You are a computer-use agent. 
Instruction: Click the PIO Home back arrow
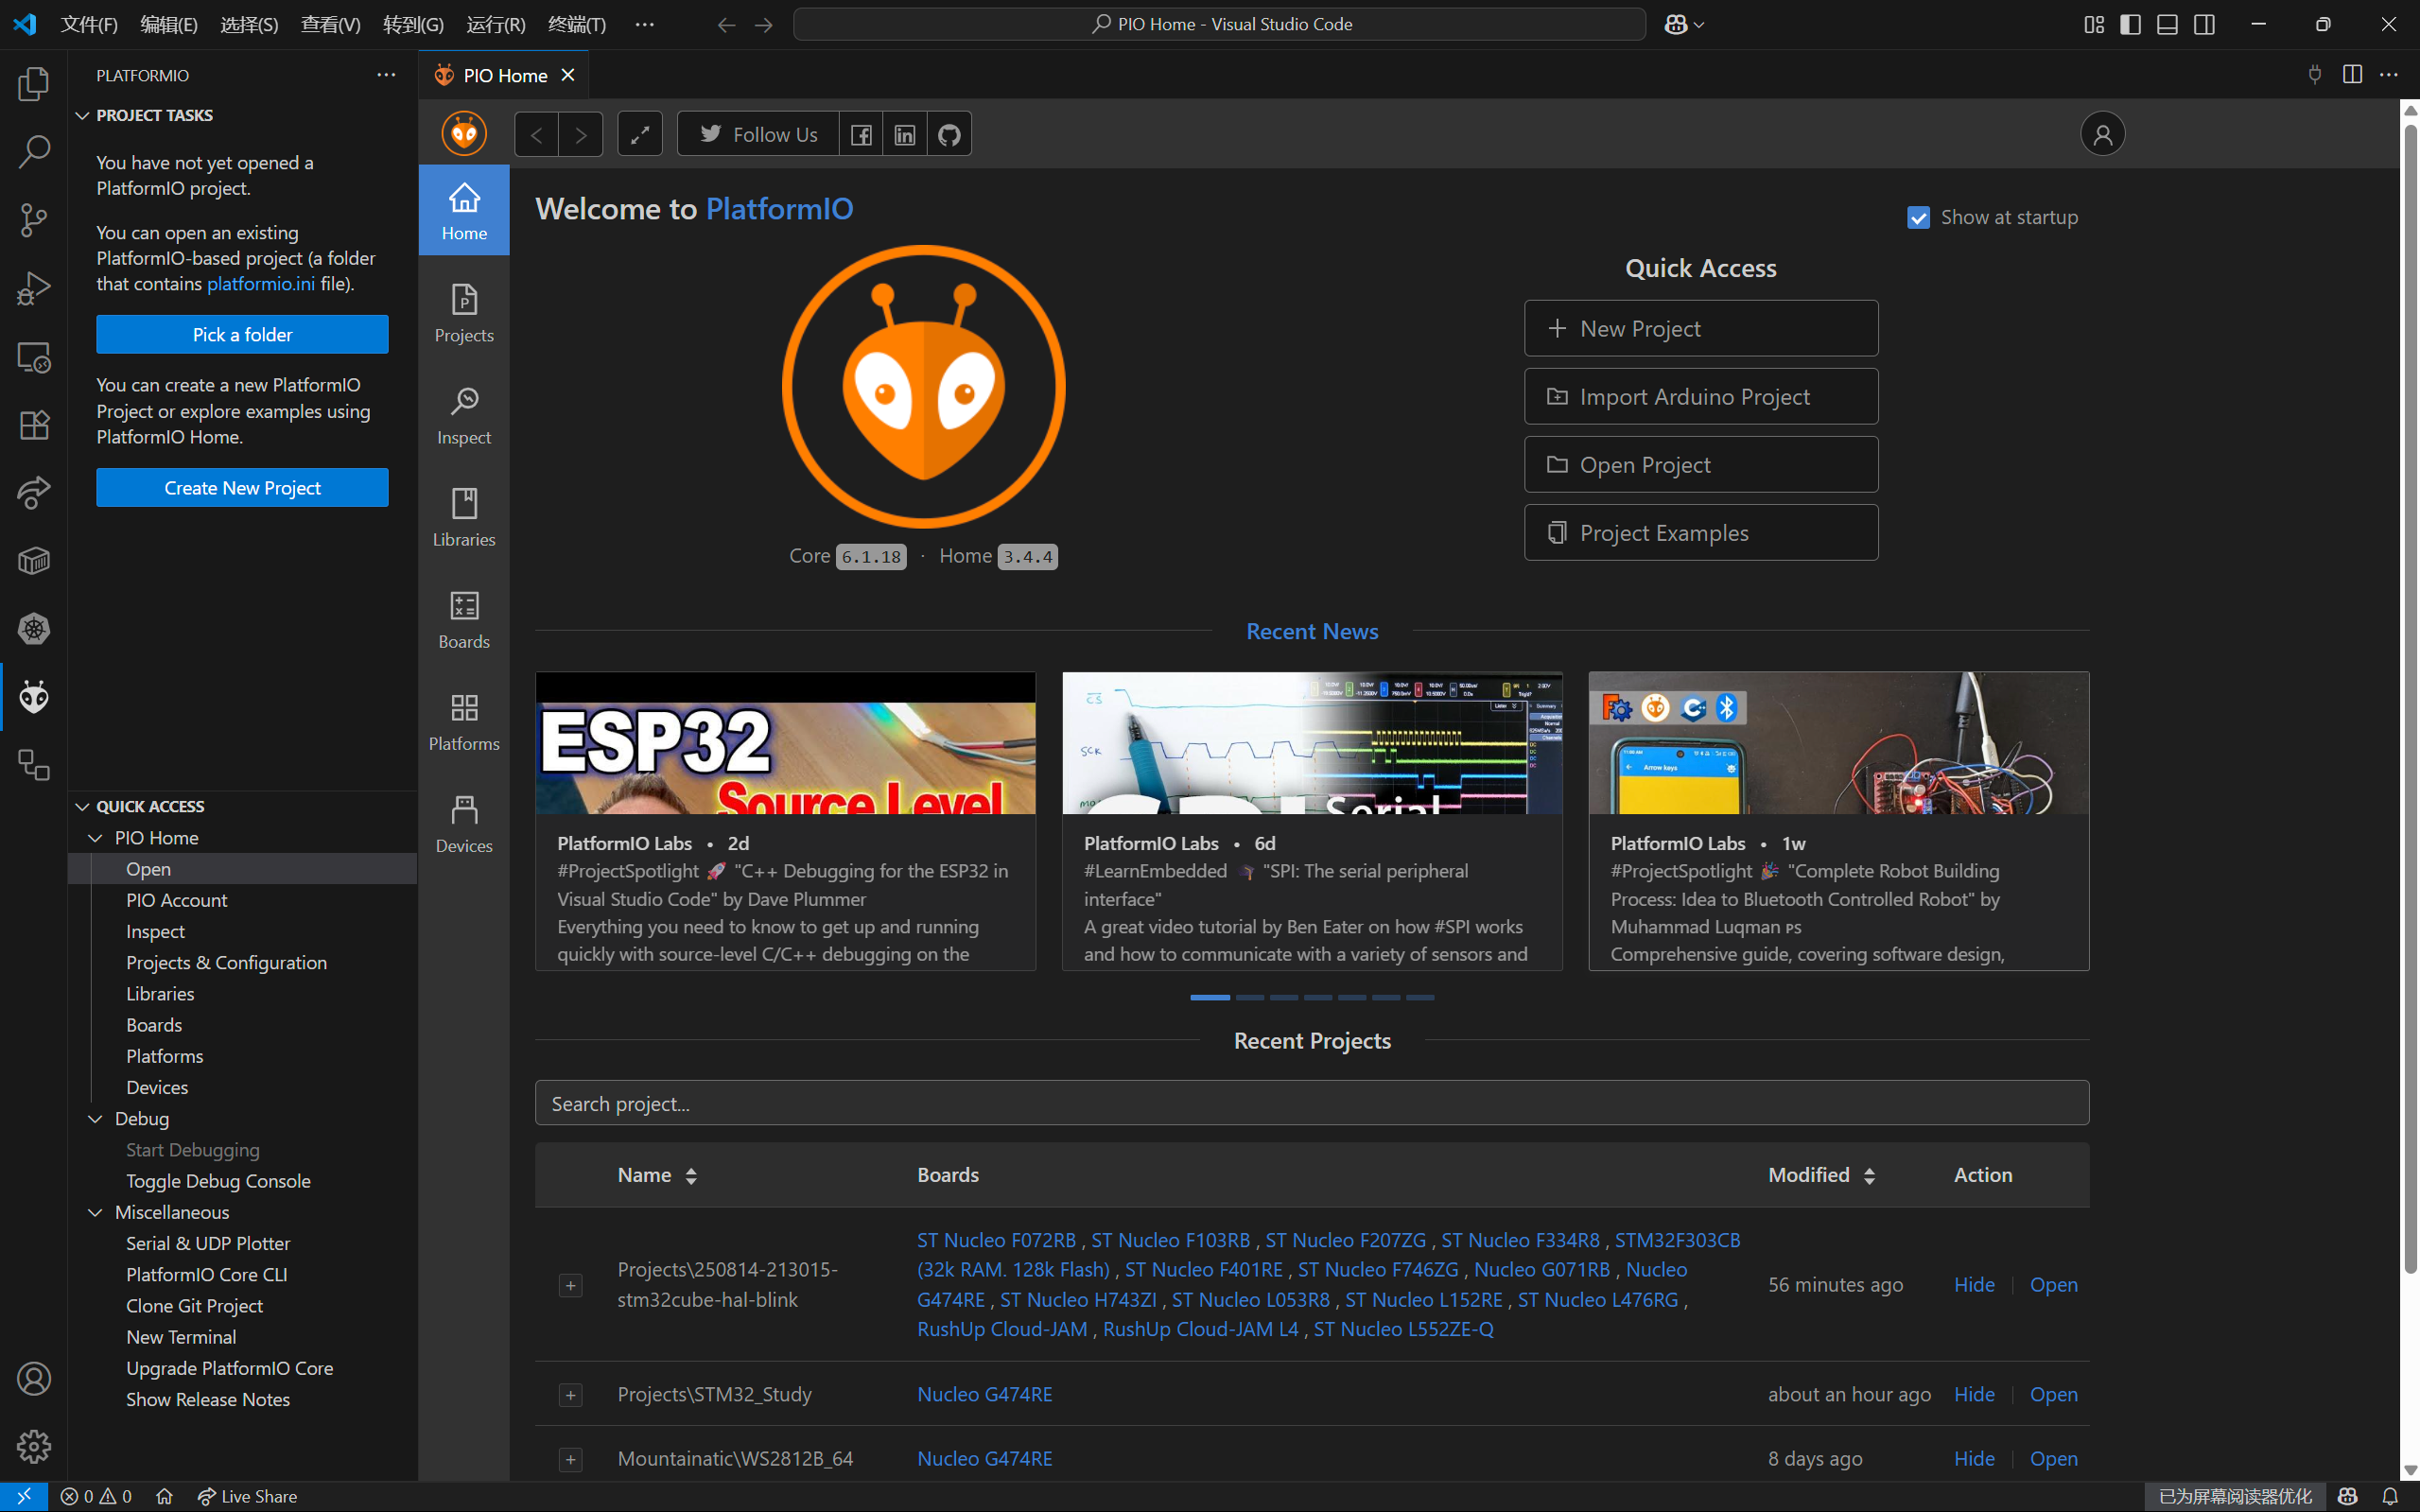point(537,134)
